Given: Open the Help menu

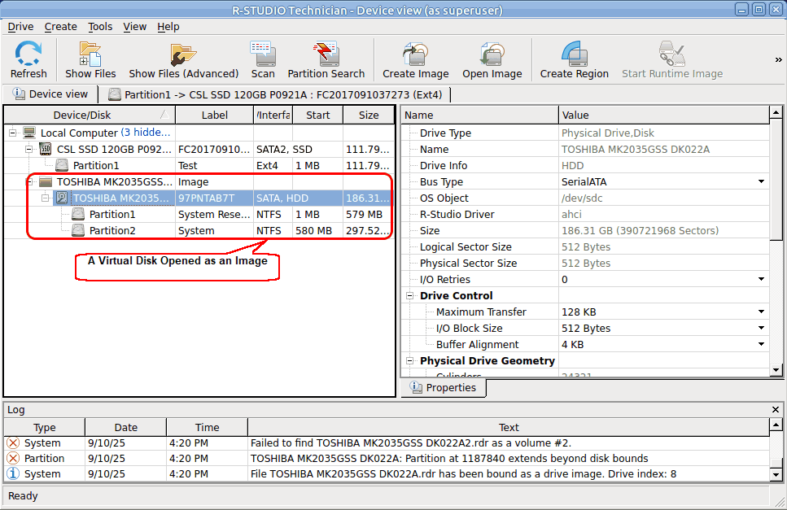Looking at the screenshot, I should point(168,27).
